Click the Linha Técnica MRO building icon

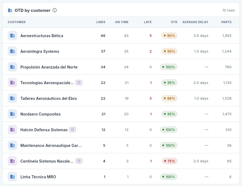tap(12, 177)
